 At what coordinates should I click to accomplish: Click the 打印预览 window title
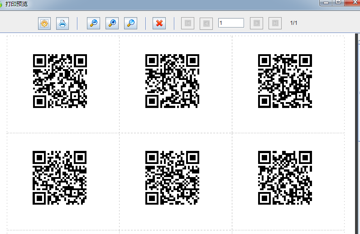point(16,4)
